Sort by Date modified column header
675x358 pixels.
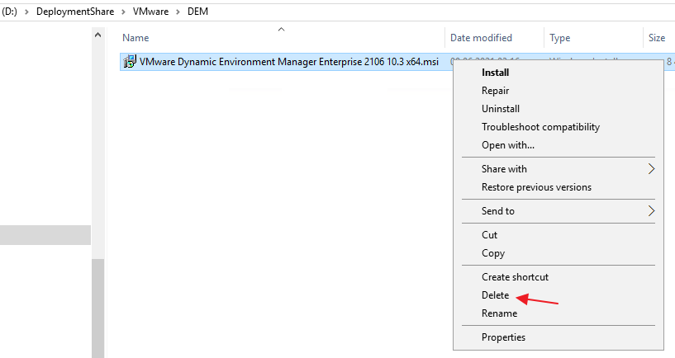click(481, 38)
